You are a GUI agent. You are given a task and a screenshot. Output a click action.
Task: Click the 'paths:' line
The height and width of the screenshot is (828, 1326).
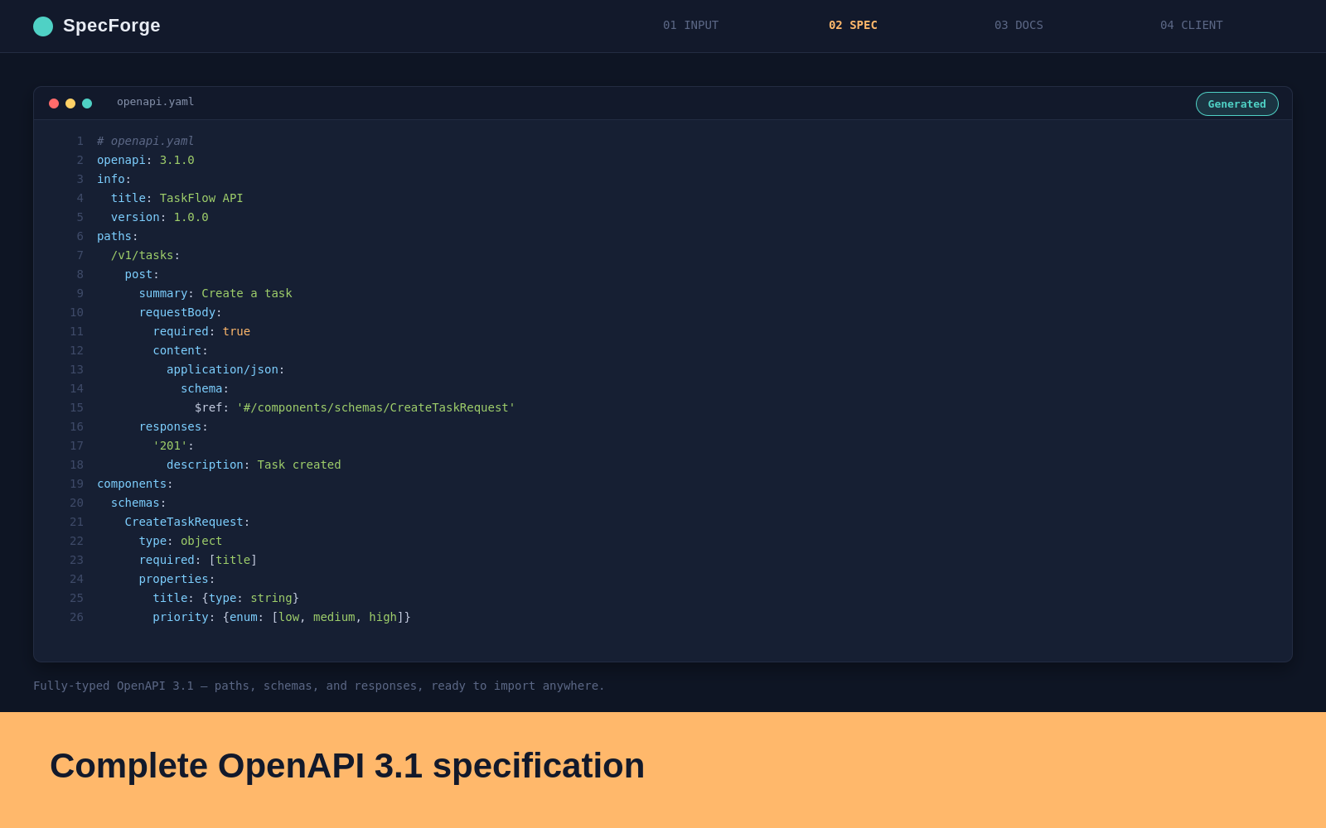coord(118,236)
